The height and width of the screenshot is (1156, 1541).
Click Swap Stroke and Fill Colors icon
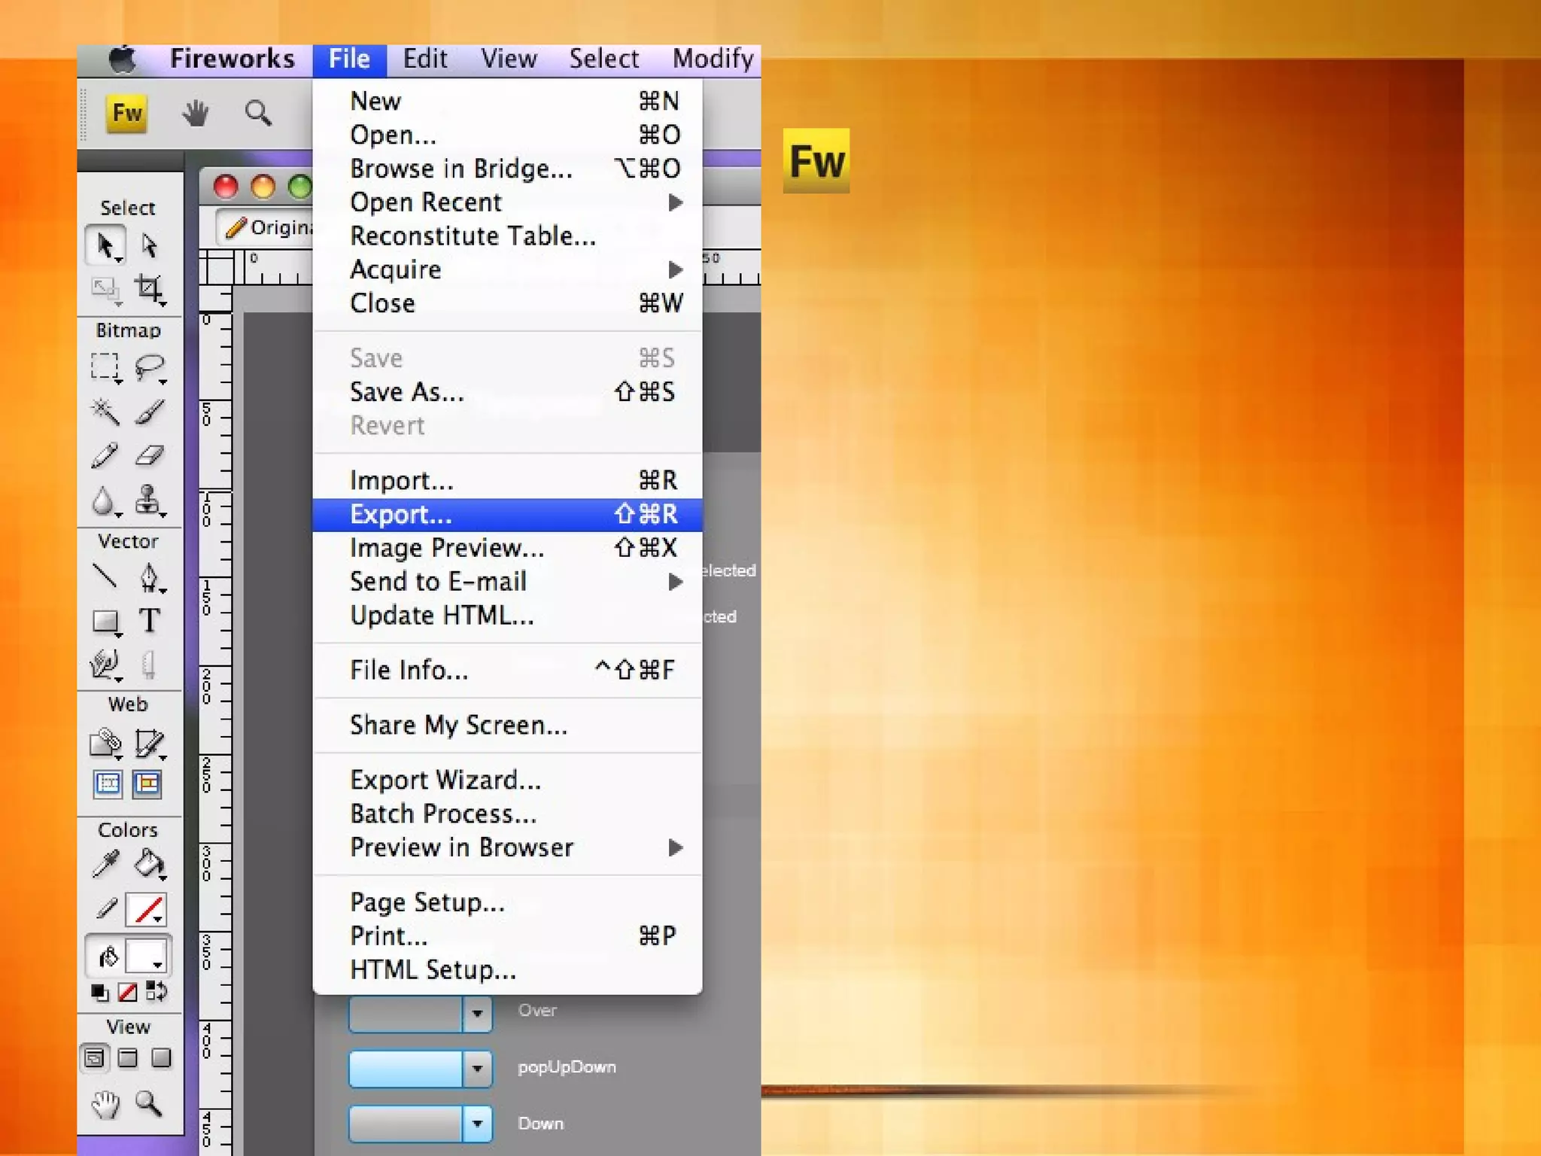(x=157, y=991)
